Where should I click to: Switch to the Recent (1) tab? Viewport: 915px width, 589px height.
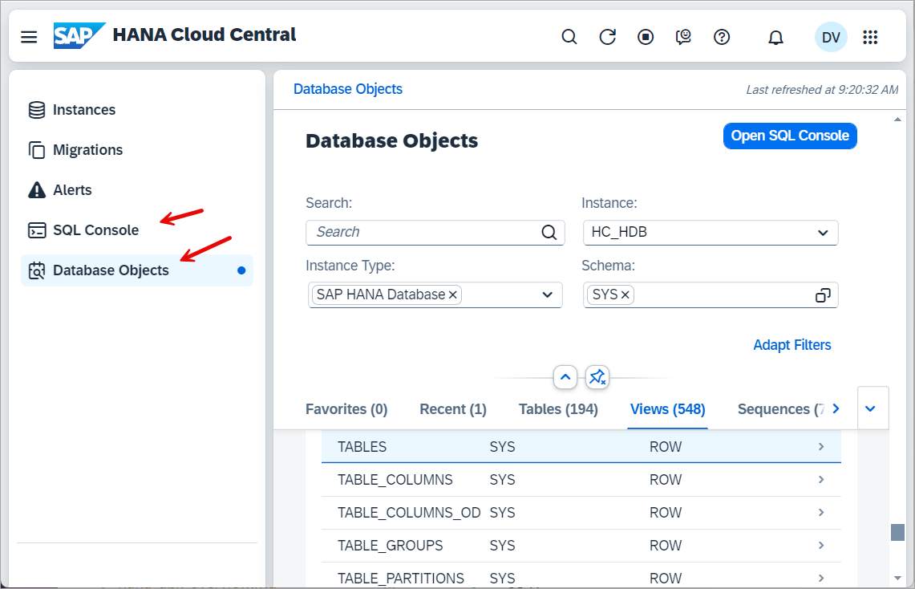pyautogui.click(x=453, y=409)
